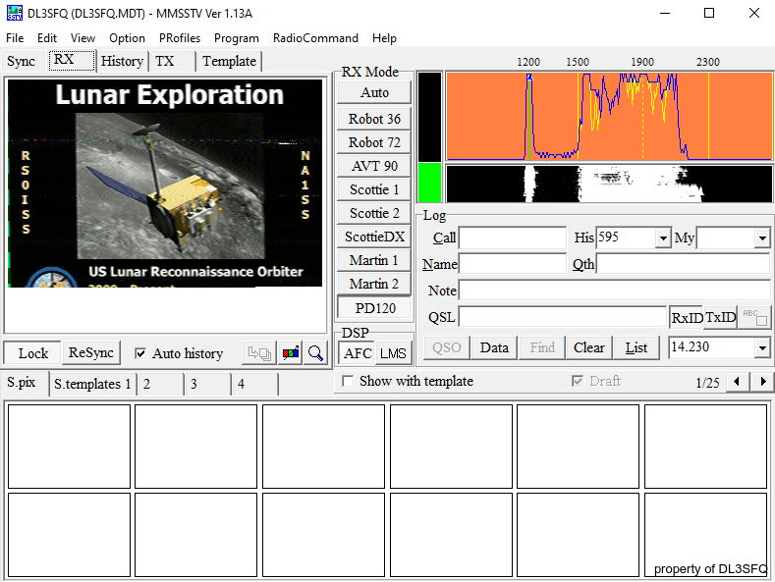Toggle the AFC DSP button

pos(358,353)
